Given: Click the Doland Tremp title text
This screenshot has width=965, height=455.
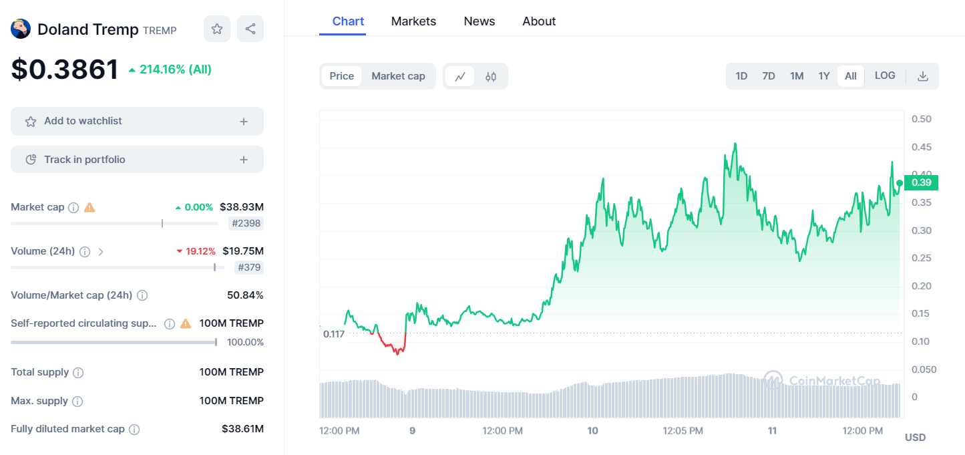Looking at the screenshot, I should click(x=88, y=29).
